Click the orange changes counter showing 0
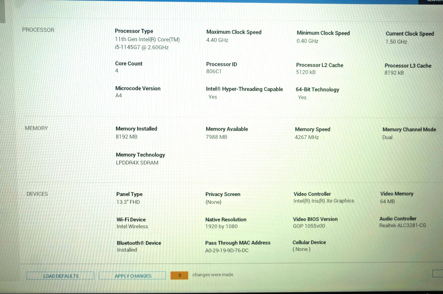 point(179,275)
